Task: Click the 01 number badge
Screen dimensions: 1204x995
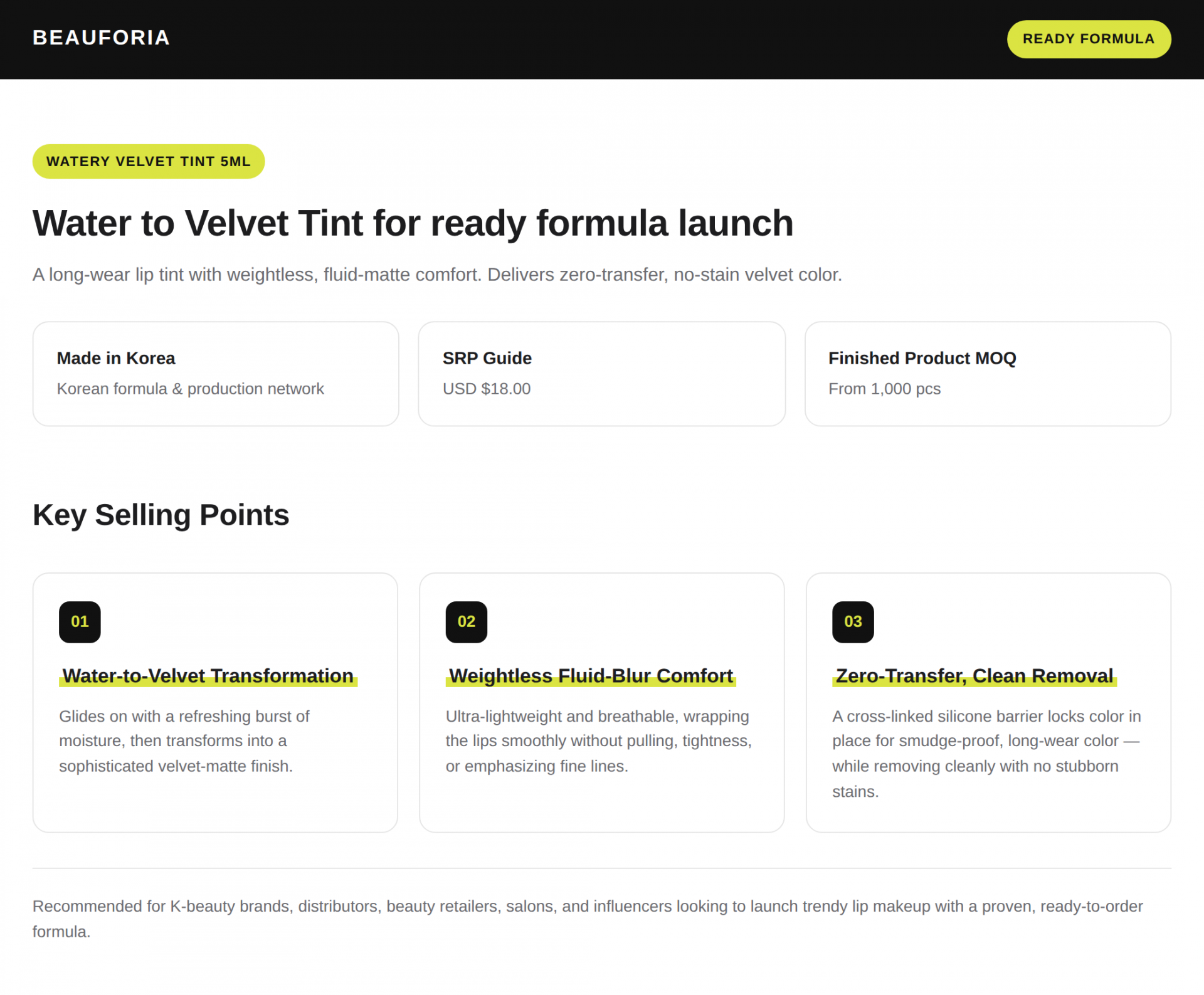Action: coord(80,622)
